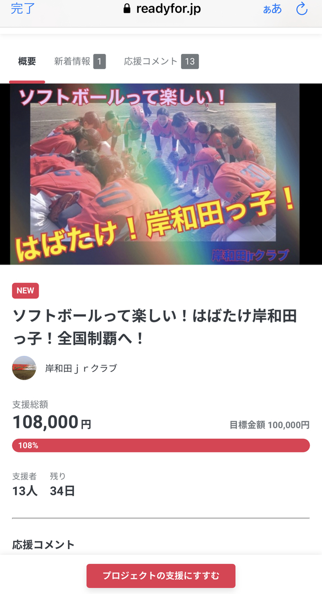Viewport: 322px width, 594px height.
Task: Tap the プロジェクトの支援にすすむ button
Action: pyautogui.click(x=161, y=576)
